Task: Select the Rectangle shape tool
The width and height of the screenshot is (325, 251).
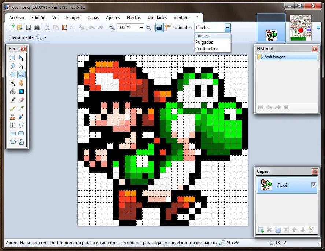Action: [13, 134]
